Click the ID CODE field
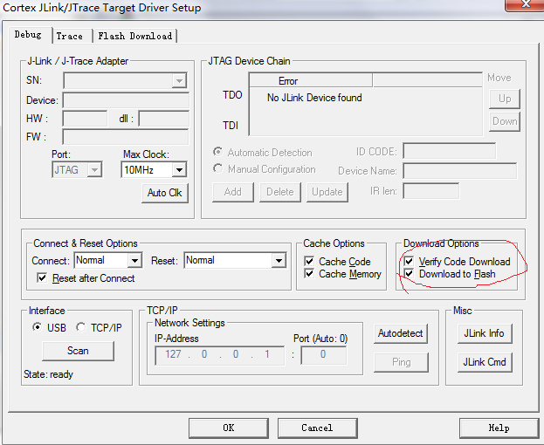Image resolution: width=544 pixels, height=445 pixels. click(450, 151)
